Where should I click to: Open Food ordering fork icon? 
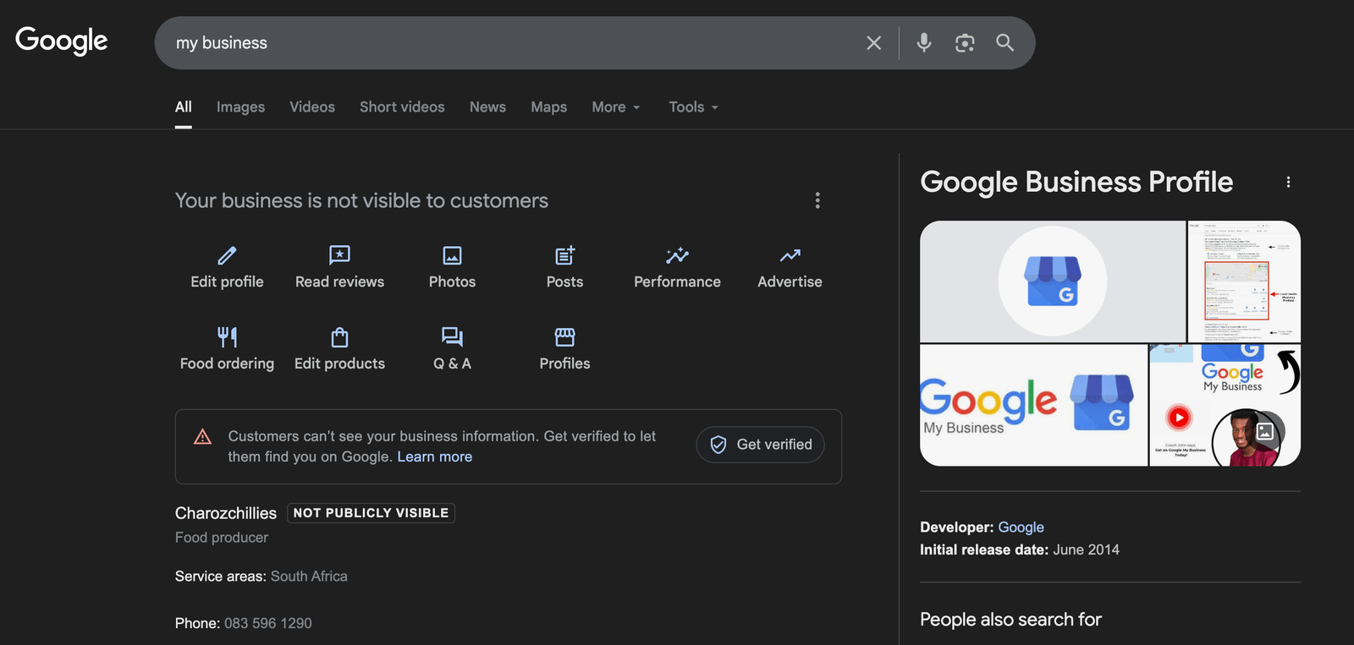(x=227, y=337)
